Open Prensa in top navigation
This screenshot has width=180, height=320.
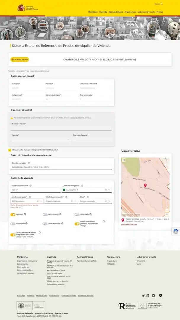pos(160,12)
